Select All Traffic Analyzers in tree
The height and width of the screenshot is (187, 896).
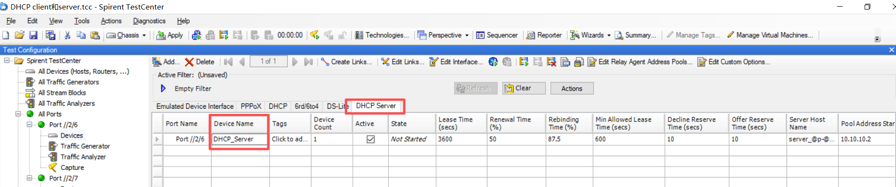(66, 103)
